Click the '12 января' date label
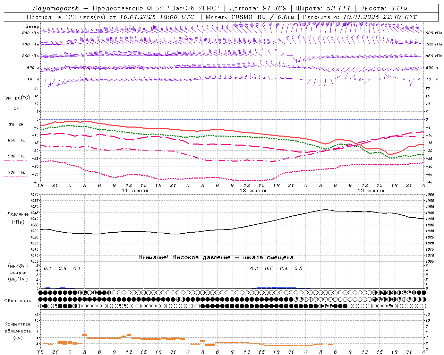Screen dimensions: 444x355 click(253, 191)
